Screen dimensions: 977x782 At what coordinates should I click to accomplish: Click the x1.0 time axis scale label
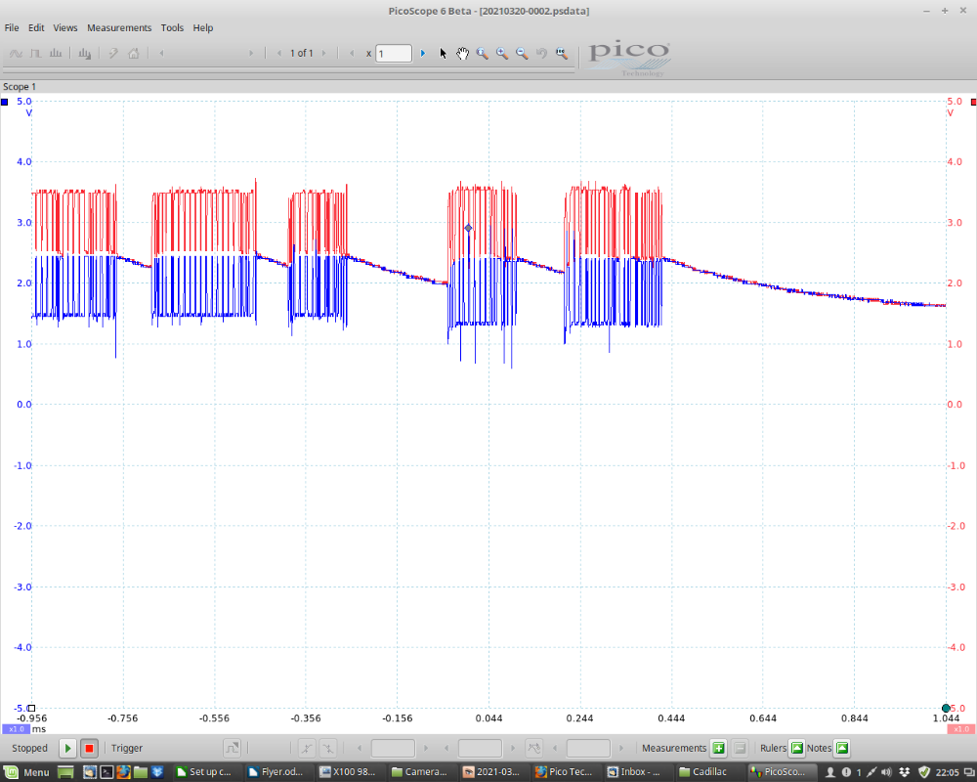pos(15,729)
